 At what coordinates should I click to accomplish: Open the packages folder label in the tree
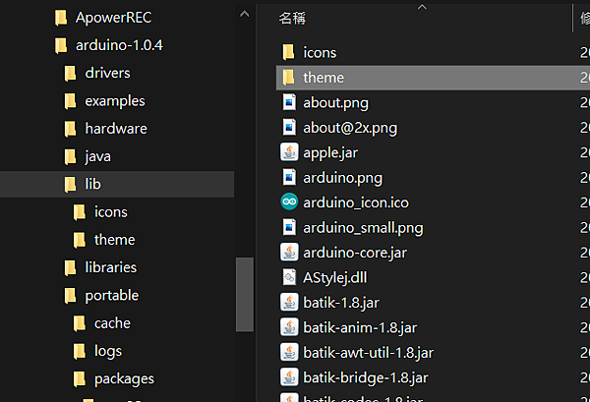(x=125, y=379)
